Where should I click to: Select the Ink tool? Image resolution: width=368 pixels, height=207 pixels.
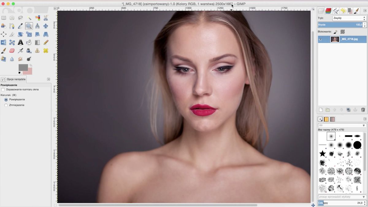point(29,51)
